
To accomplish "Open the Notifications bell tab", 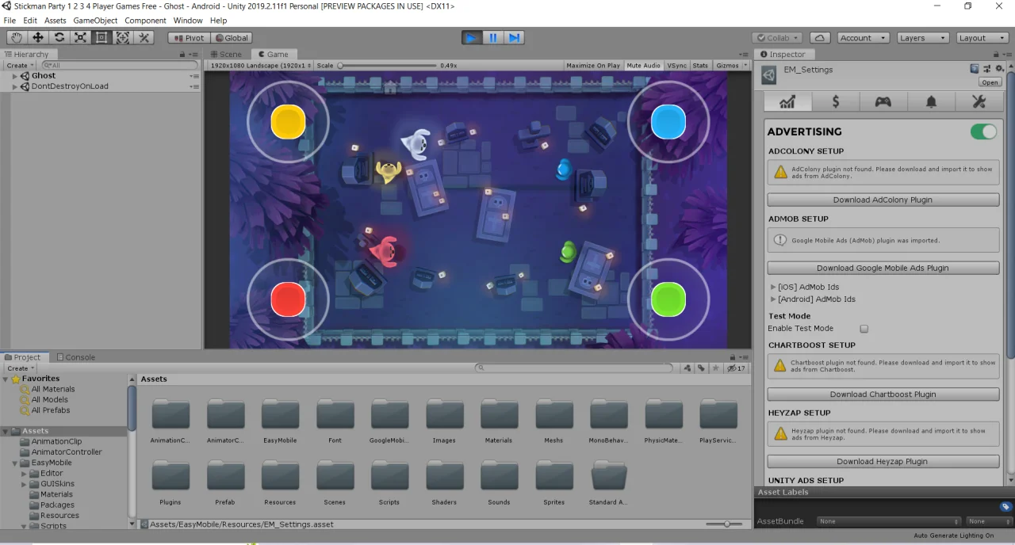I will point(931,101).
